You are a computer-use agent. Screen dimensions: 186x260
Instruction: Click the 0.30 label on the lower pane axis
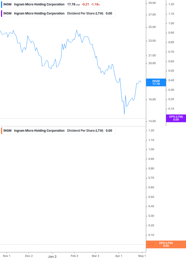coord(151,216)
